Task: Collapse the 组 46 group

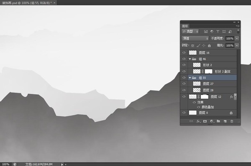Action: click(x=190, y=59)
